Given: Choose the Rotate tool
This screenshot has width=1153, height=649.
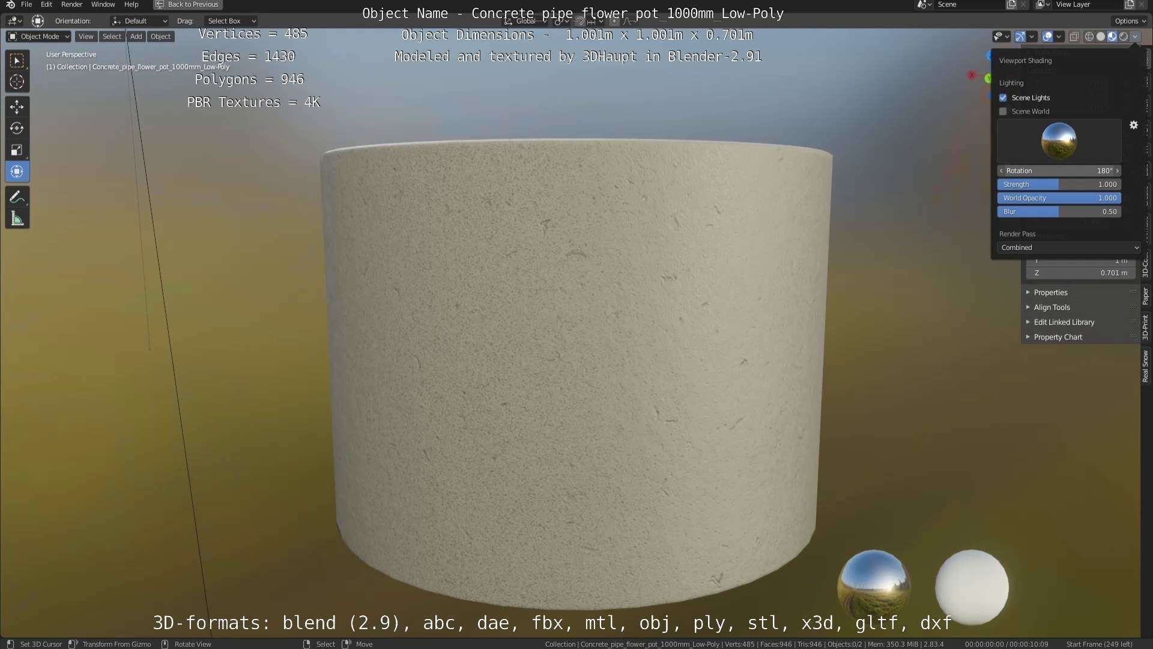Looking at the screenshot, I should point(17,129).
